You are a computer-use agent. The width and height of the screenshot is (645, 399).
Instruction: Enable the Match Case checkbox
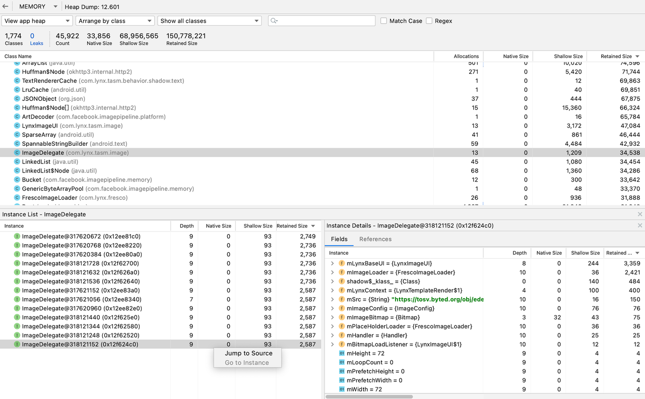[x=384, y=21]
